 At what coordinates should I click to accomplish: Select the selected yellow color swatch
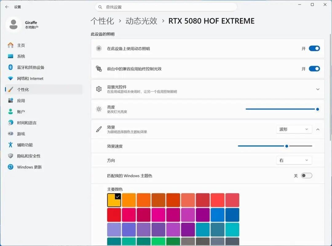114,200
